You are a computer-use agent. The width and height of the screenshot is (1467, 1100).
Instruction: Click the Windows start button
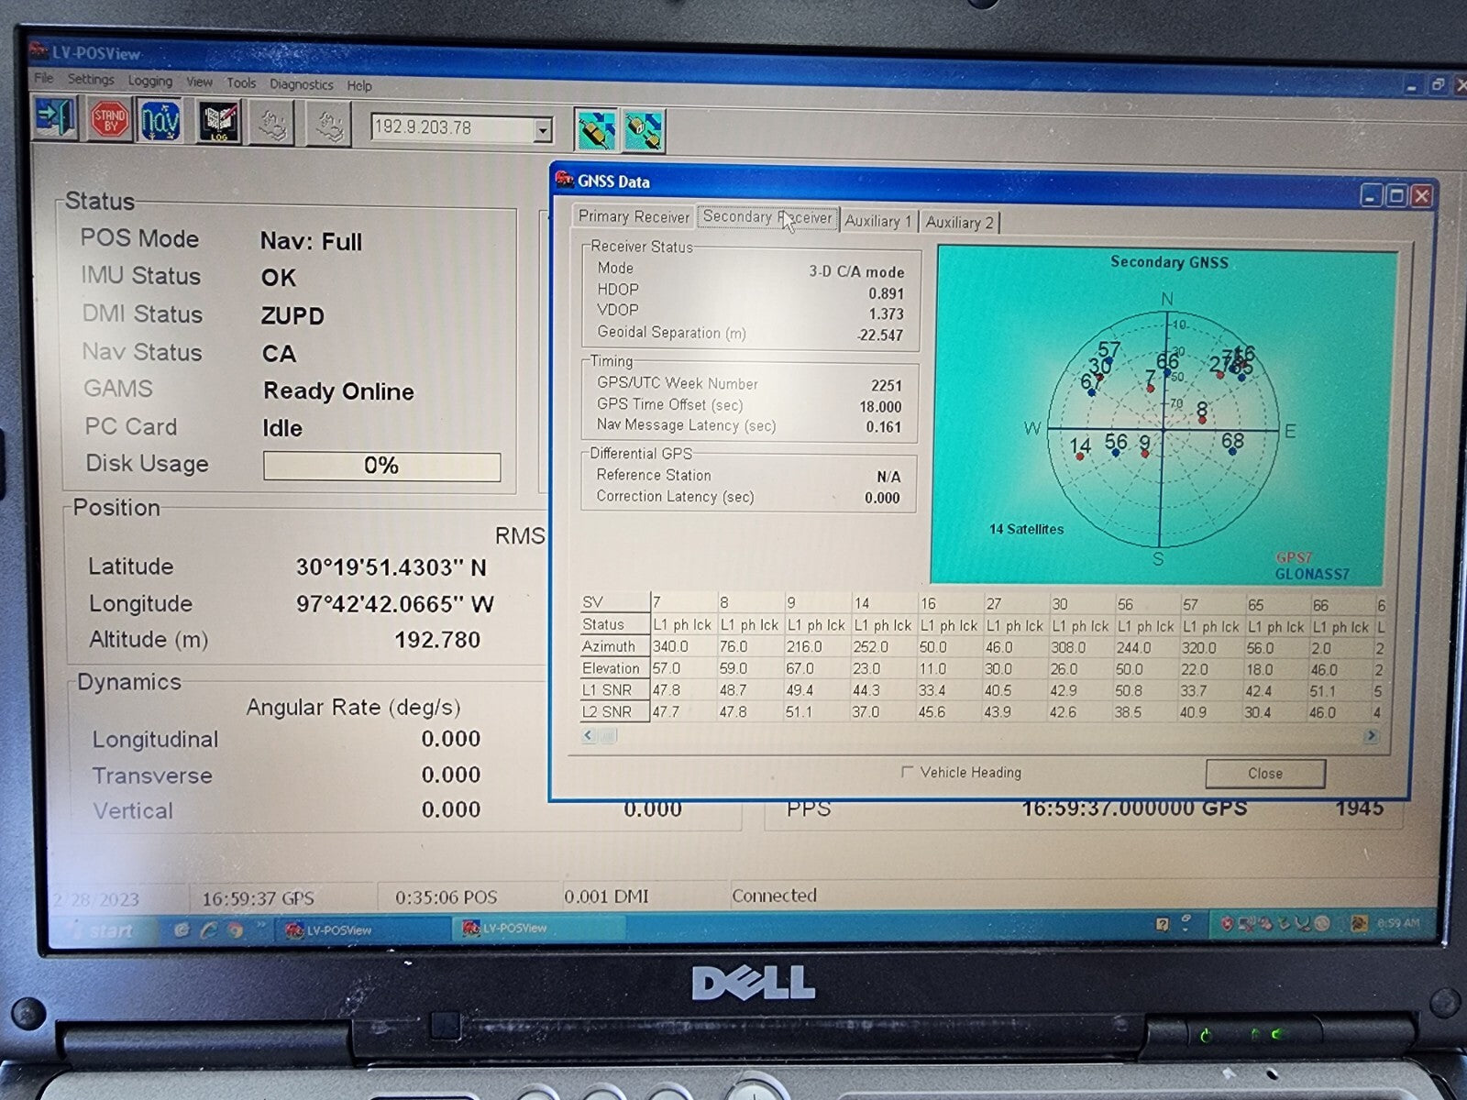(101, 930)
